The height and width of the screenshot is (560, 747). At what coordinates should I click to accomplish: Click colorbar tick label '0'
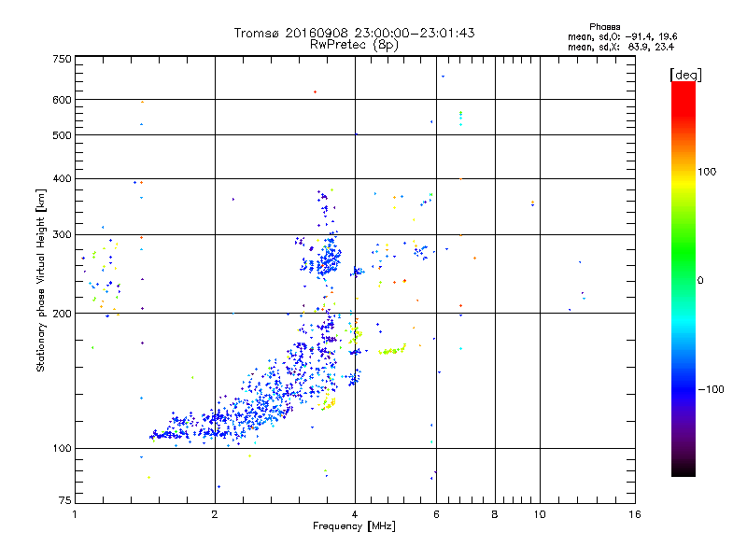pos(700,281)
